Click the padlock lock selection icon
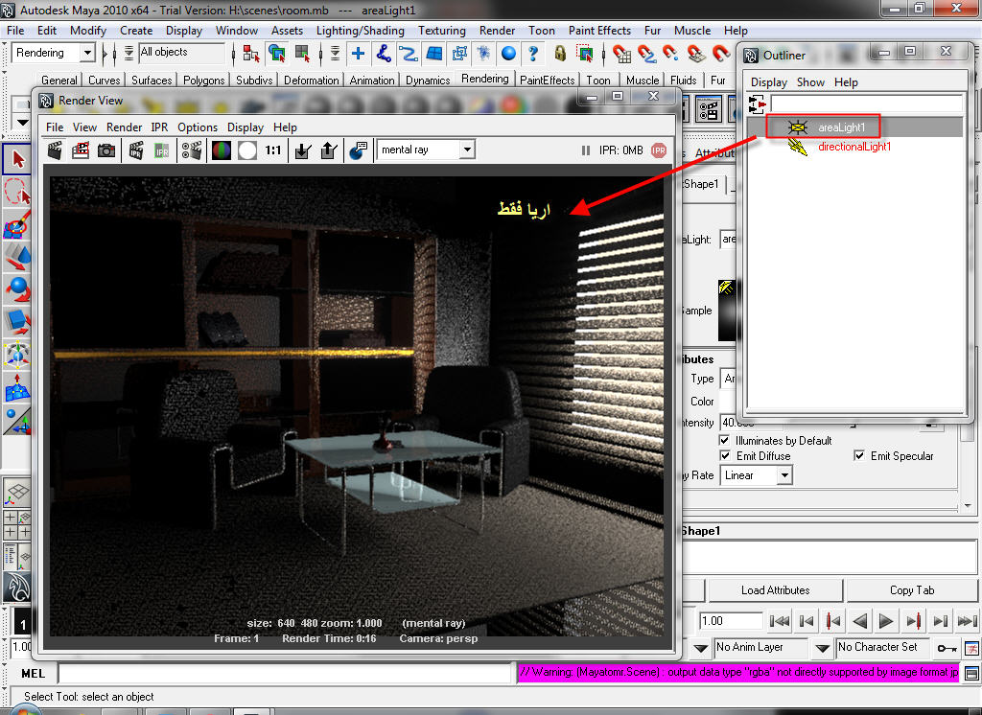This screenshot has width=982, height=715. coord(560,54)
